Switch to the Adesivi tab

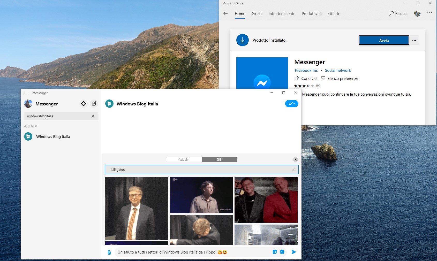pyautogui.click(x=184, y=159)
